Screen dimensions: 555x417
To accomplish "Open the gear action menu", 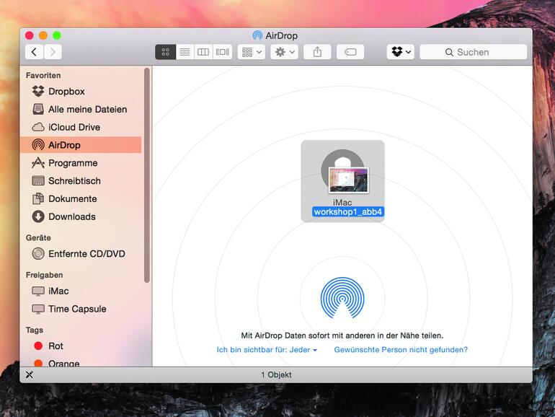I will tap(284, 52).
